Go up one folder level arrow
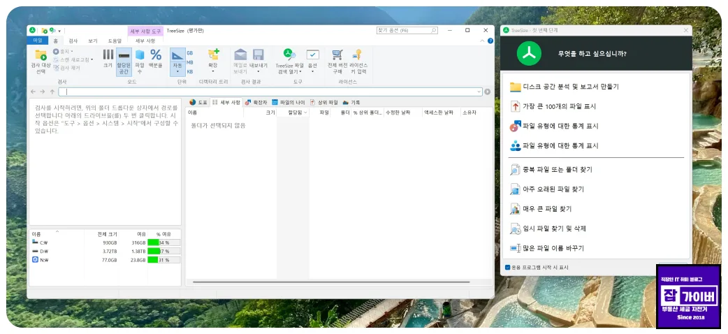728x334 pixels. click(52, 92)
